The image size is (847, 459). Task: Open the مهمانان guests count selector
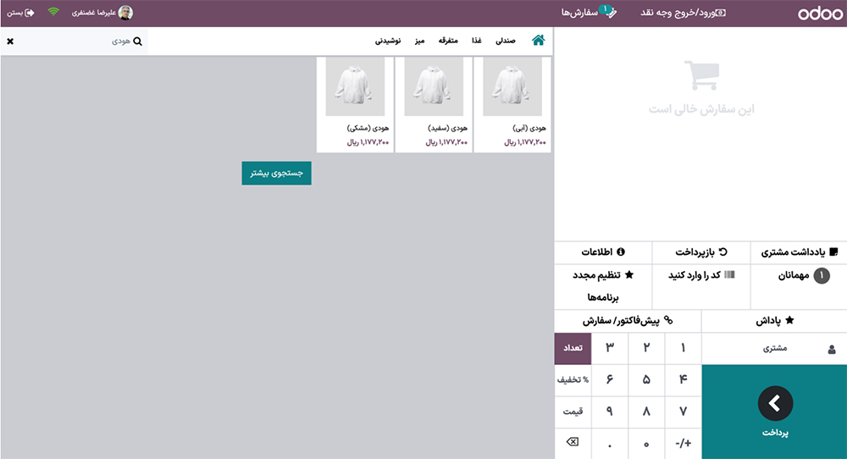click(798, 276)
